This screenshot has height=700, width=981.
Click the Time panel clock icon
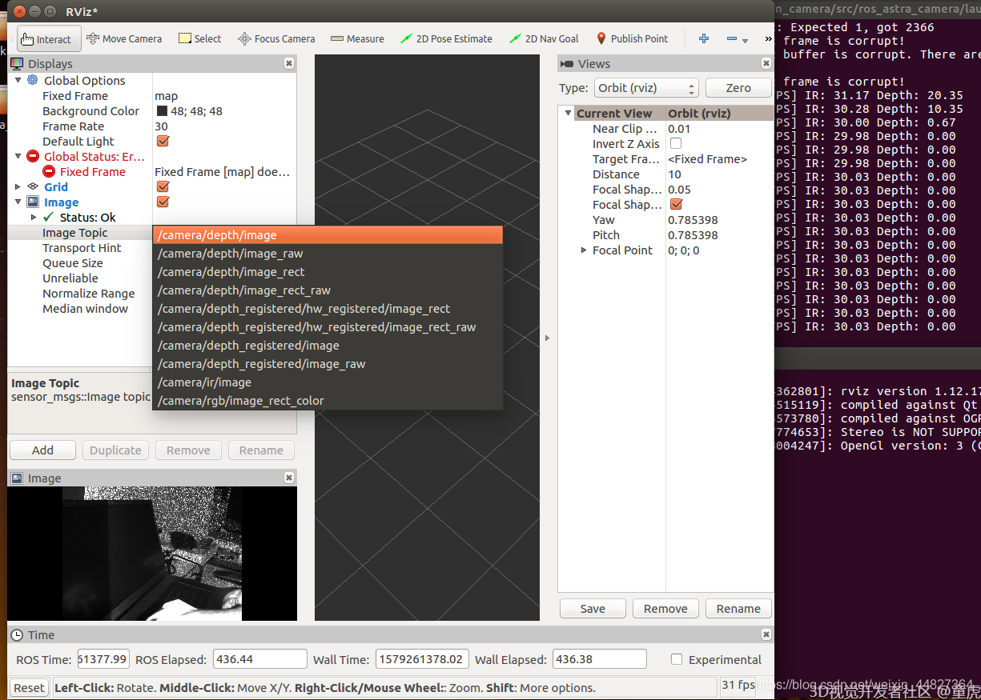(17, 634)
